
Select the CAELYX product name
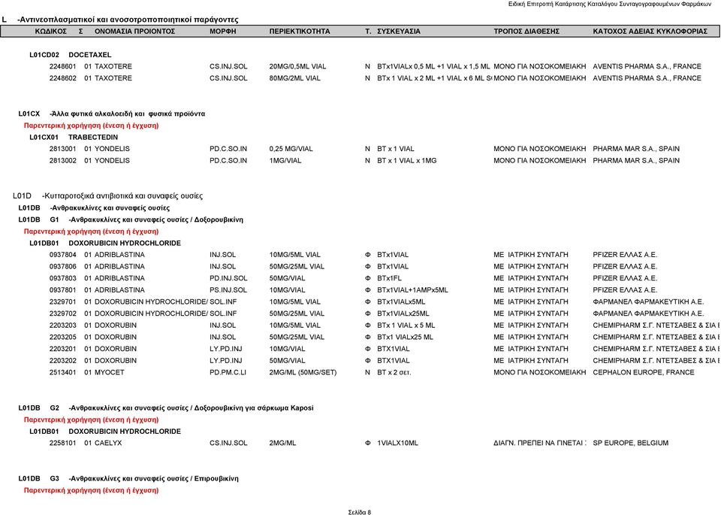tap(108, 444)
